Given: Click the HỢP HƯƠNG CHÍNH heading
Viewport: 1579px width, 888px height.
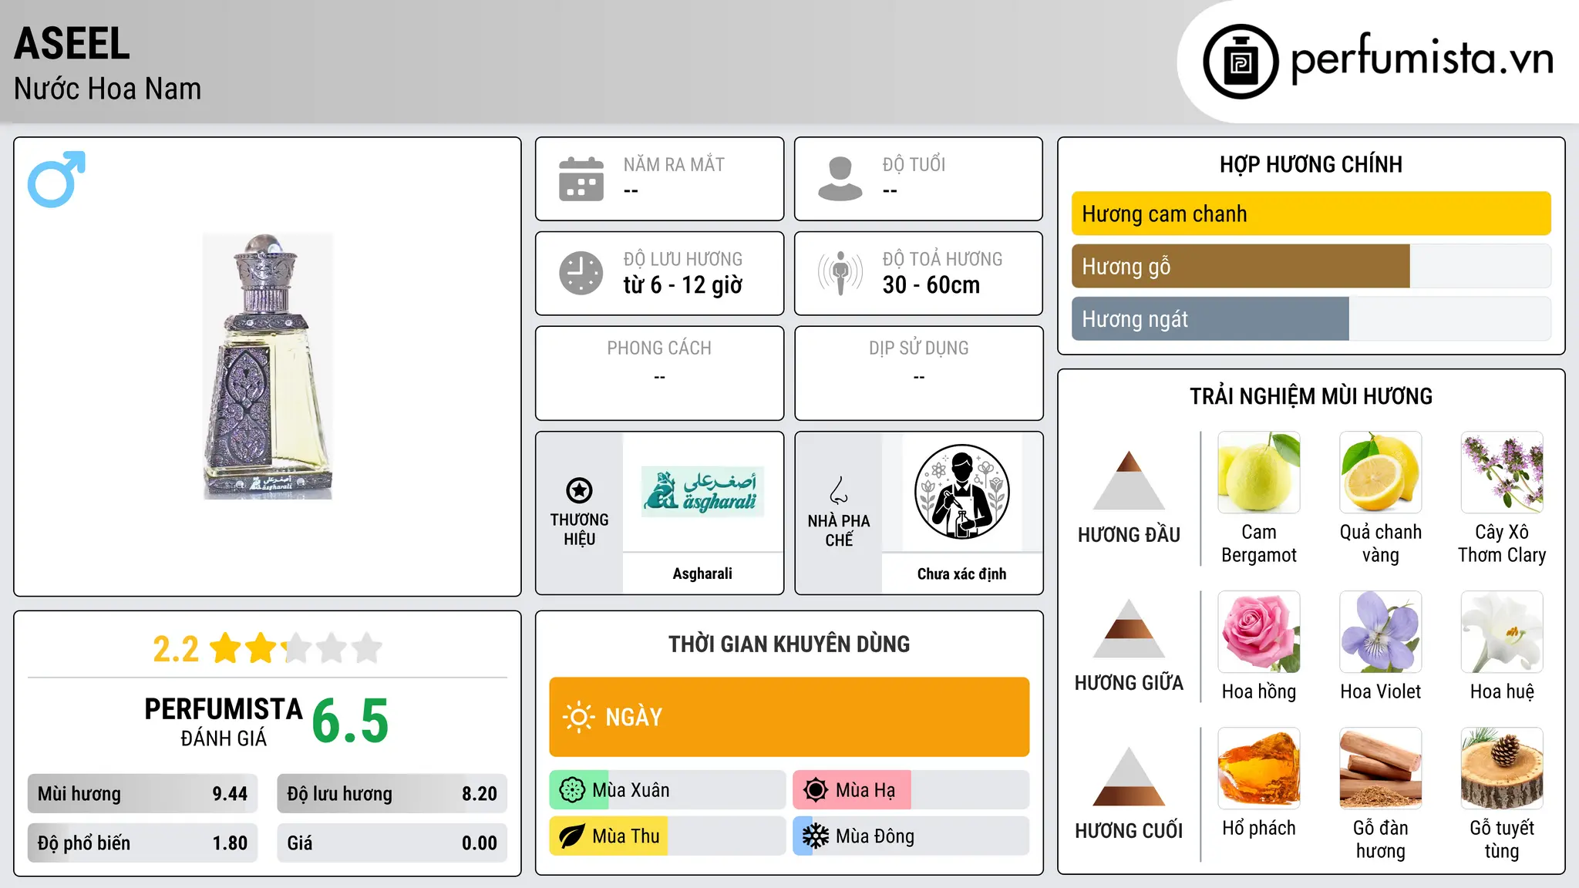Looking at the screenshot, I should (x=1311, y=164).
